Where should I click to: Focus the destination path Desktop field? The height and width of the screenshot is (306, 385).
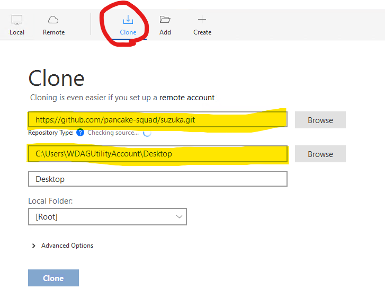click(158, 154)
